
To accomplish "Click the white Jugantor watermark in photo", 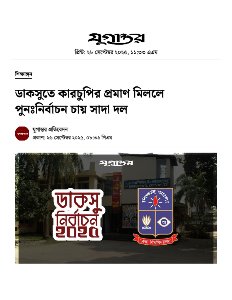I will click(116, 163).
